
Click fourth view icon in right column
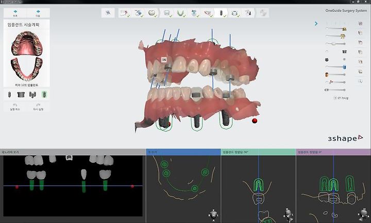[x=360, y=52]
